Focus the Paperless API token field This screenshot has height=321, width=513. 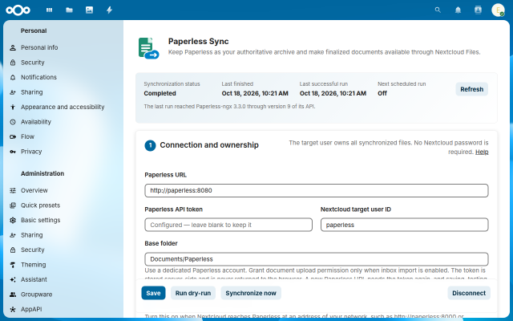tap(228, 225)
